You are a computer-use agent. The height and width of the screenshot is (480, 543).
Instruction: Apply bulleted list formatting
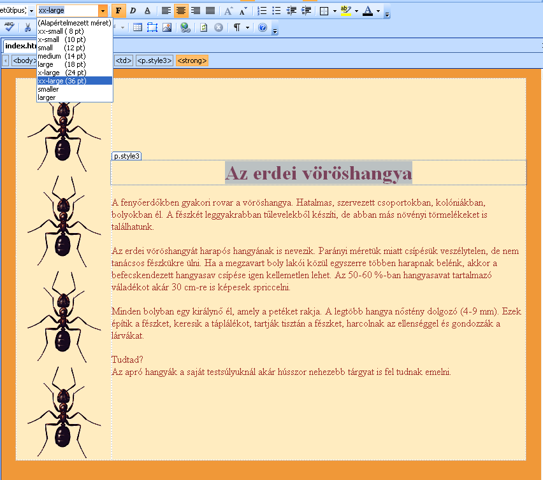(x=277, y=11)
